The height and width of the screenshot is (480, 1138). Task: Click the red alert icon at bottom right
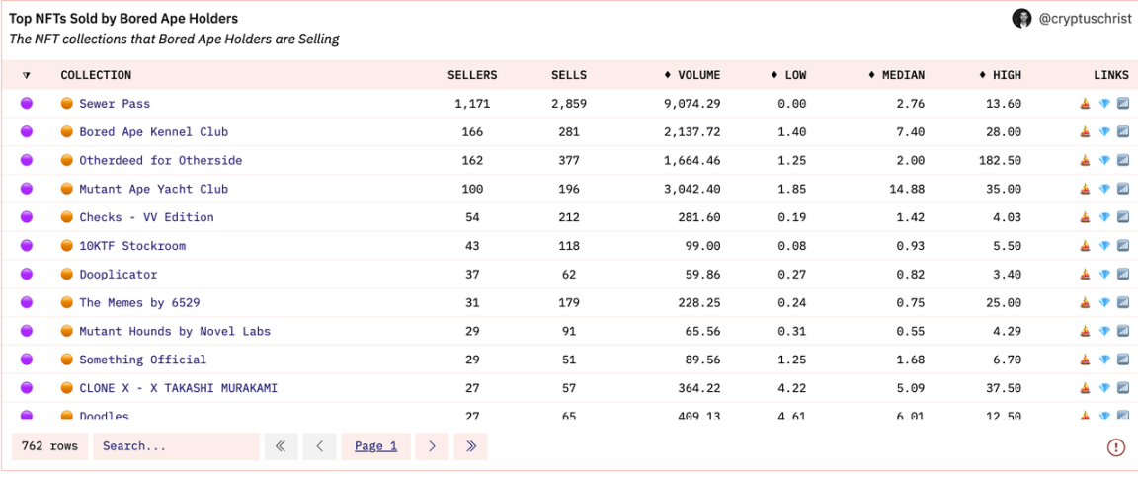1116,447
